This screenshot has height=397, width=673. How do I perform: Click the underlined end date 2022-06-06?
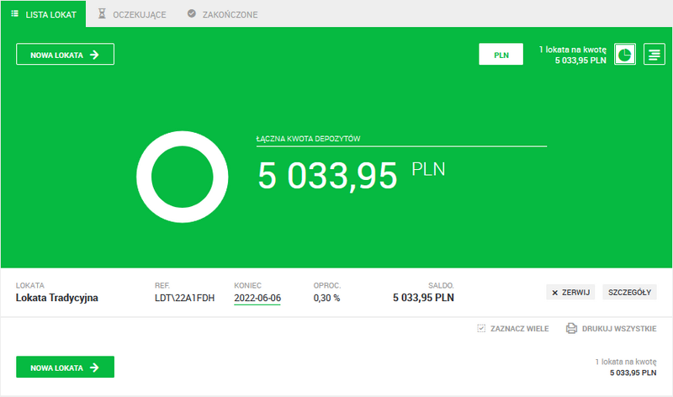coord(257,298)
